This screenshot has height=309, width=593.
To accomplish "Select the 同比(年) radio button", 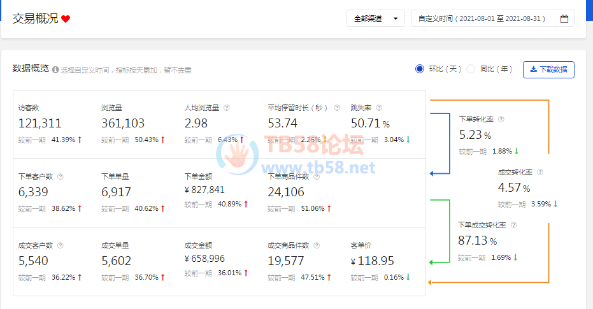I will point(471,69).
